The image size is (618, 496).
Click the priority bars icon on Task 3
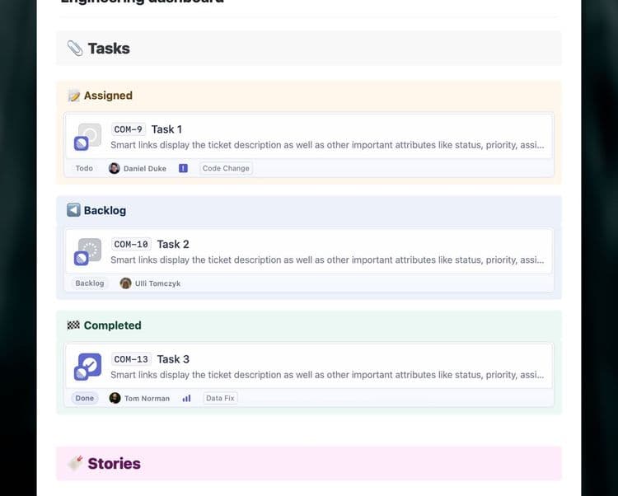(x=187, y=398)
